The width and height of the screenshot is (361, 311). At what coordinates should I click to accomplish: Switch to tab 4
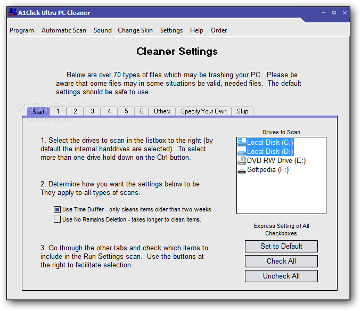109,111
